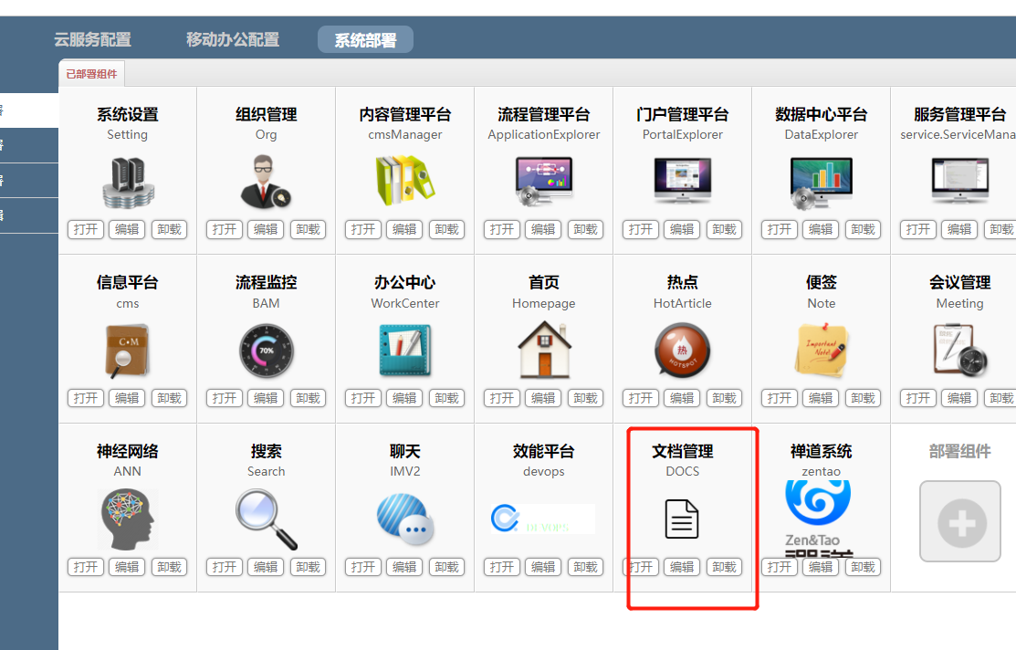The image size is (1016, 650).
Task: Click 打开 for 流程管理平台
Action: click(501, 229)
